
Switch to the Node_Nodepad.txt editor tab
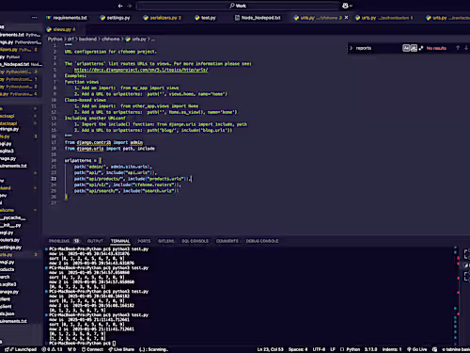[258, 18]
